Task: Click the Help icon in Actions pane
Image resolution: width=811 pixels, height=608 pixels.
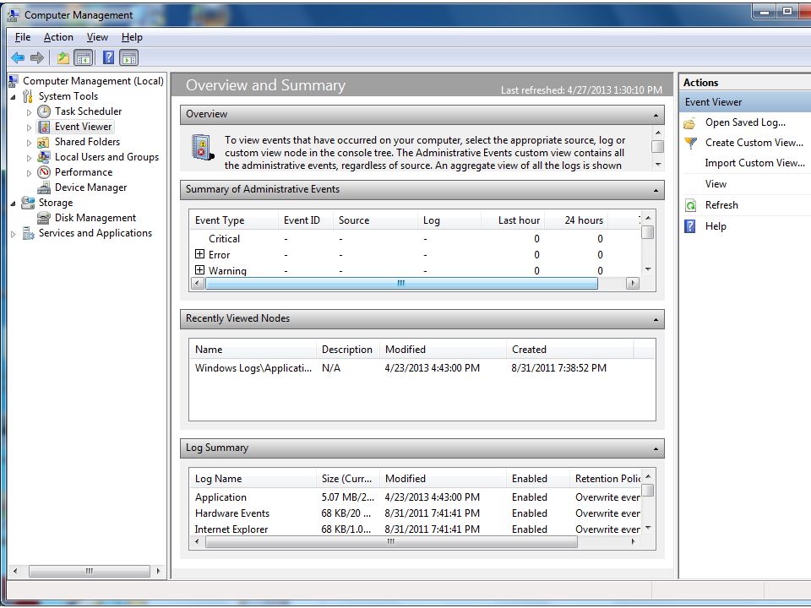Action: pyautogui.click(x=690, y=226)
